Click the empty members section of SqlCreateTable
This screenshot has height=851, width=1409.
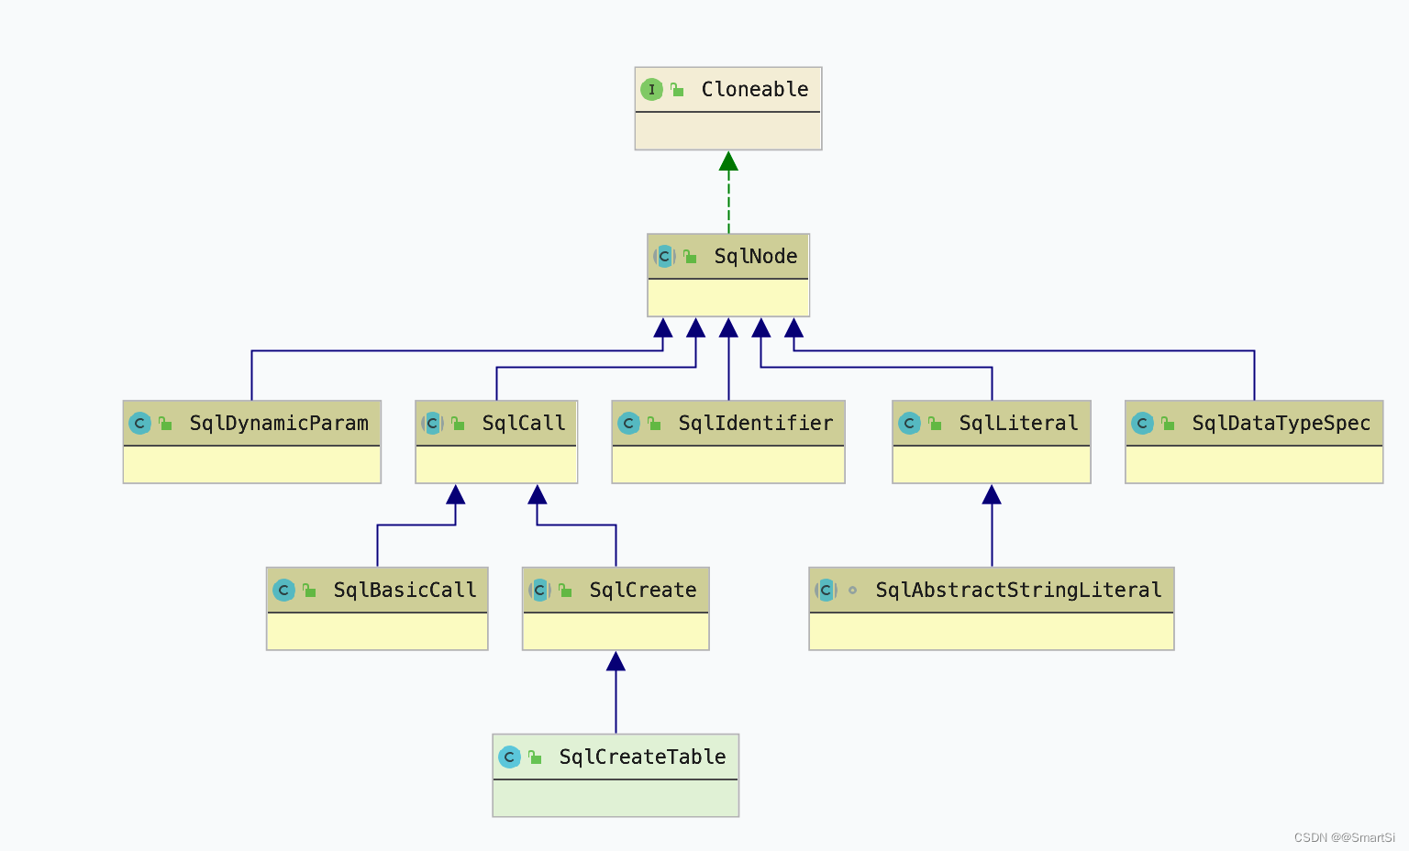[616, 798]
